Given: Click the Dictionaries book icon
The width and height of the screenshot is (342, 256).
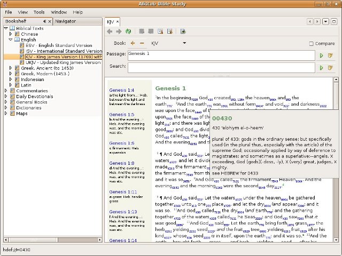Looking at the screenshot, I should click(12, 108).
